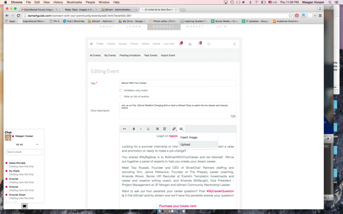Open the My Events tab

click(110, 56)
